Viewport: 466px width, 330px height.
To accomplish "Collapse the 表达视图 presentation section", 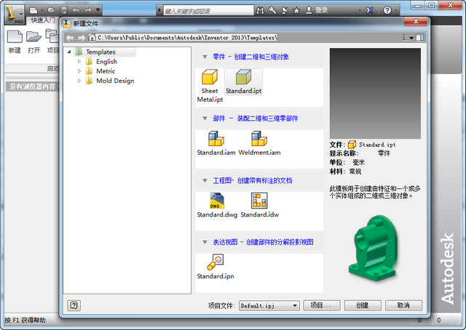I will tap(205, 242).
